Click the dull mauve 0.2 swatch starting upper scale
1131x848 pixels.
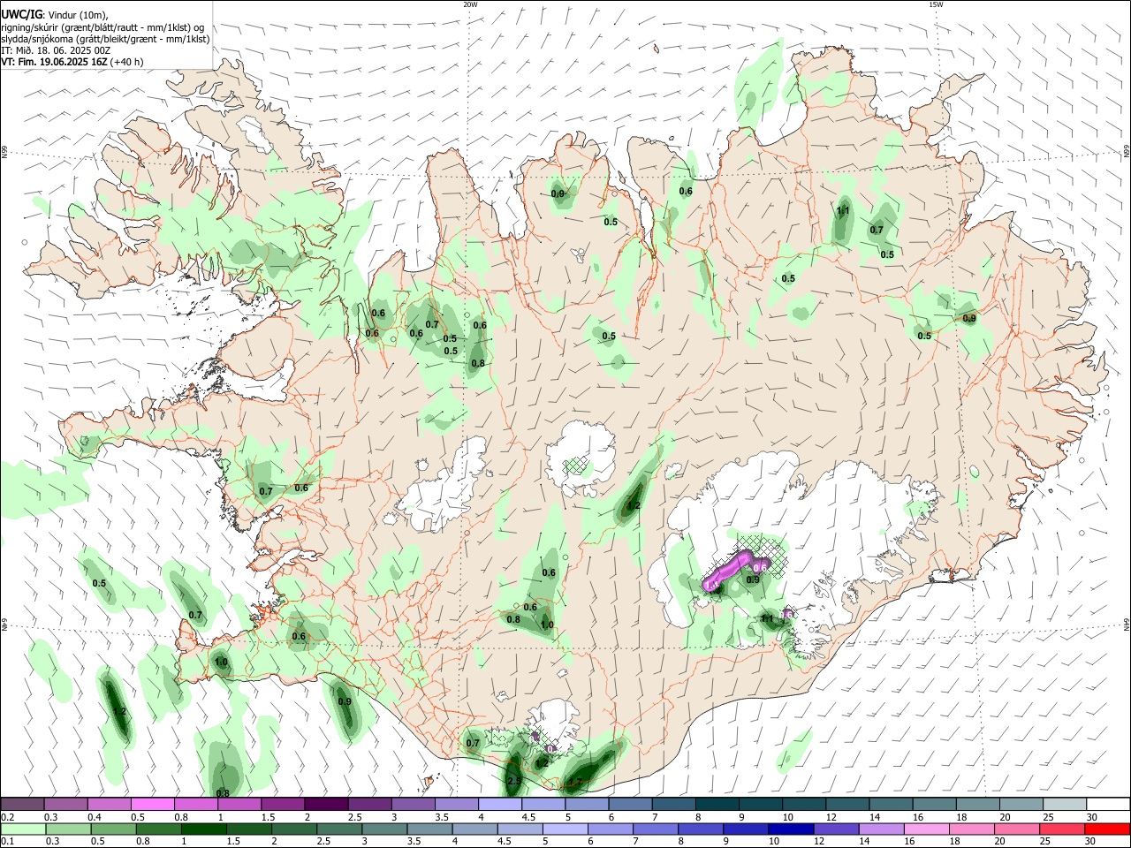click(x=23, y=804)
